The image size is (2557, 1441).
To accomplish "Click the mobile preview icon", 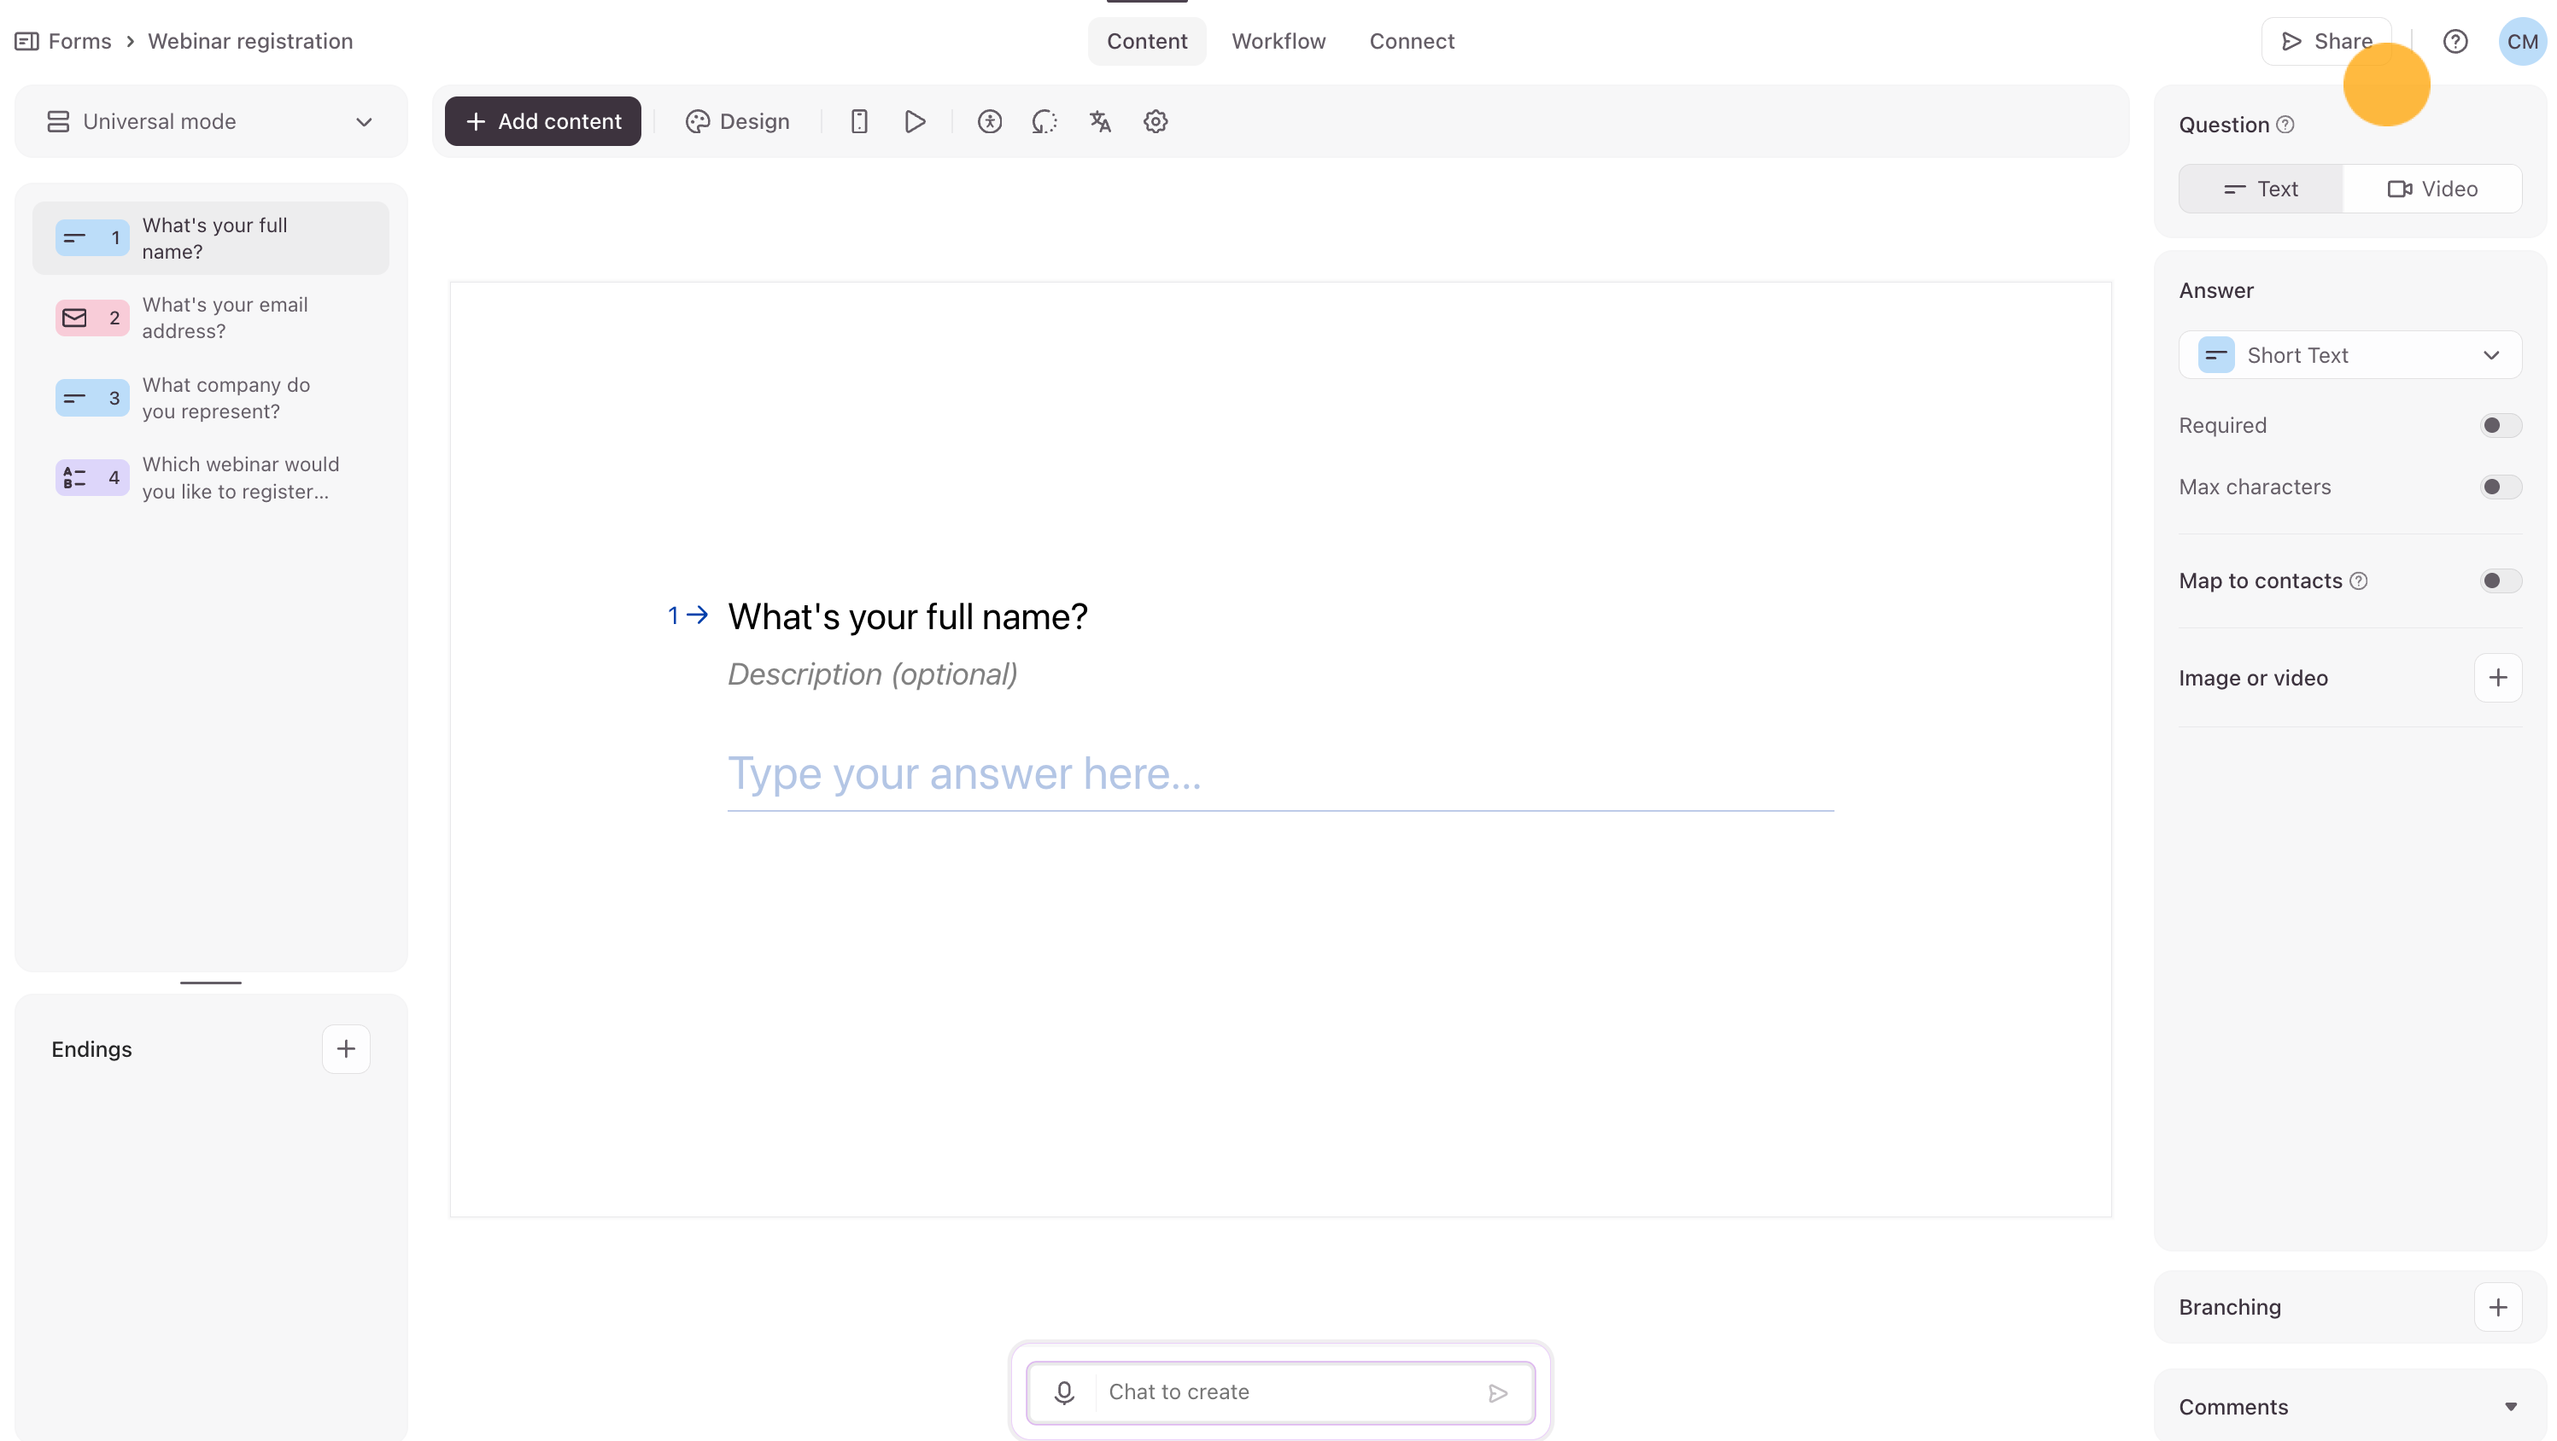I will click(x=858, y=121).
